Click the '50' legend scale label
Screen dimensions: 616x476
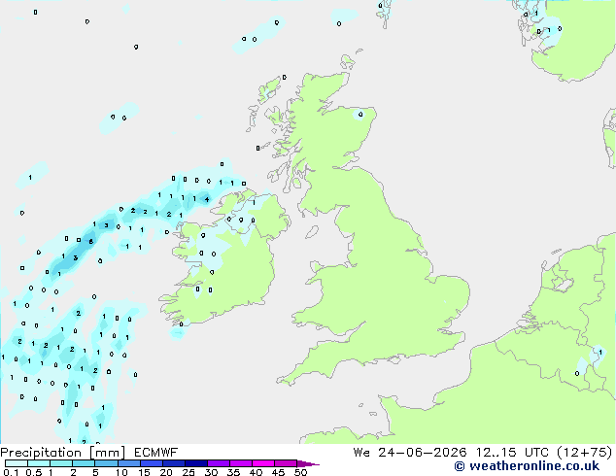300,472
